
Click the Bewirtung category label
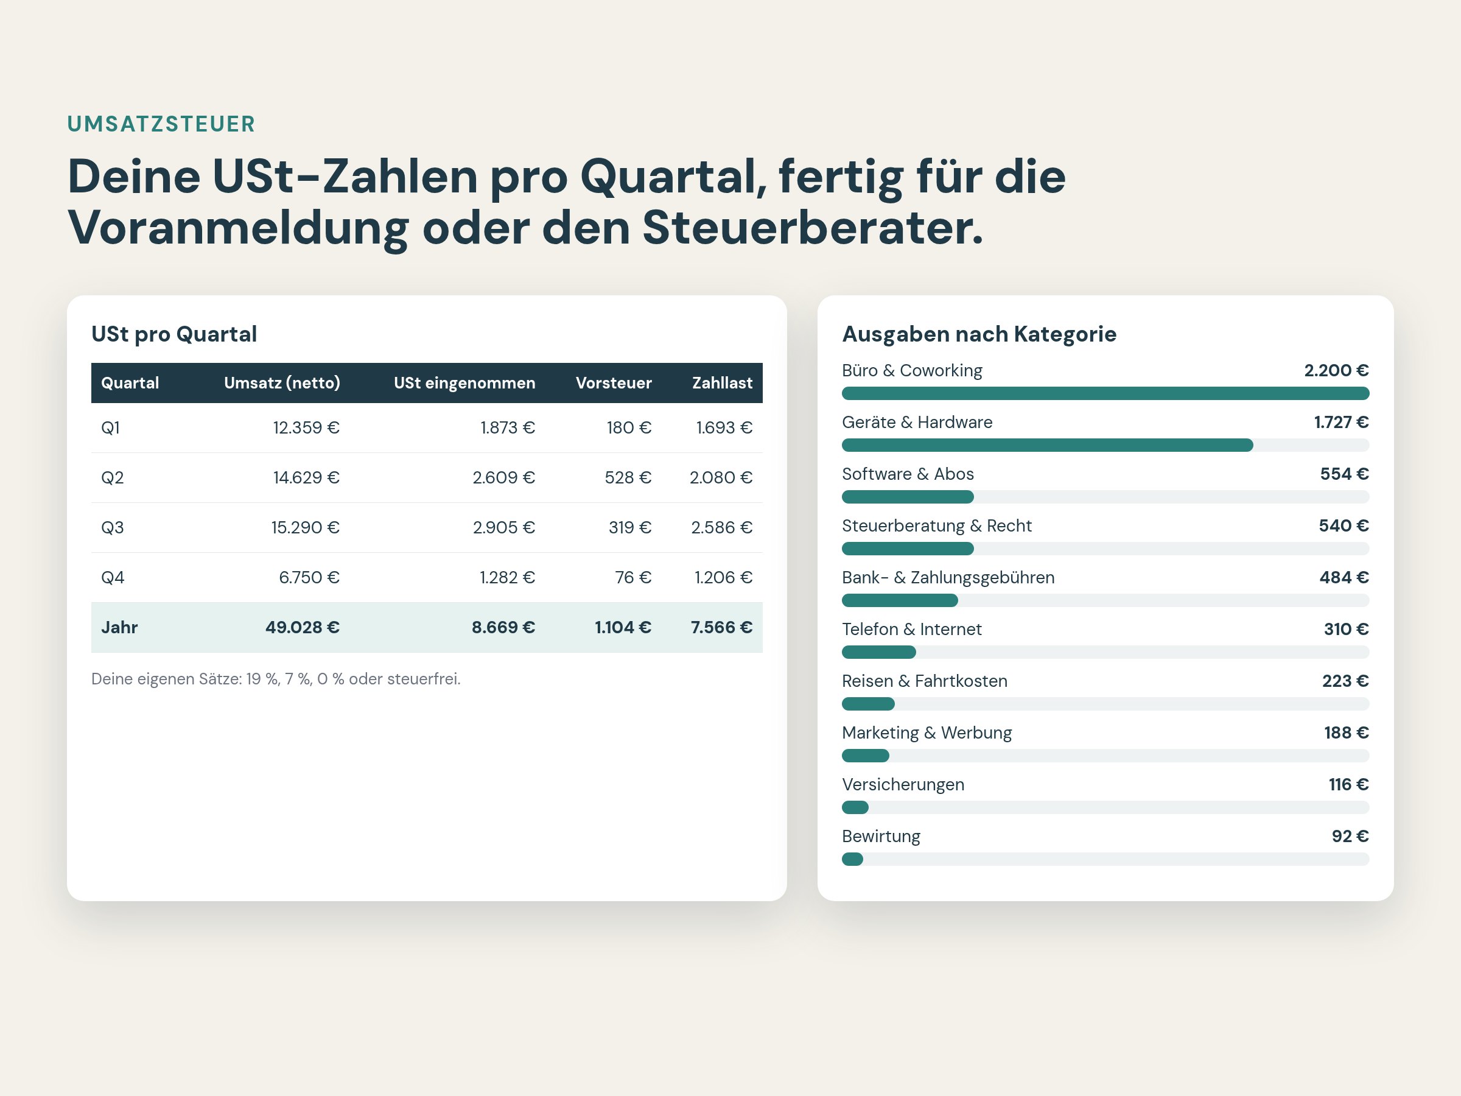coord(881,837)
